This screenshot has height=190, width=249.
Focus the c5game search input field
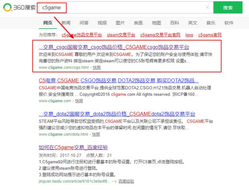point(125,8)
